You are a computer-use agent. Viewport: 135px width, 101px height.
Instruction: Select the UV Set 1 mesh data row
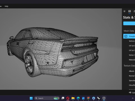pyautogui.click(x=129, y=50)
